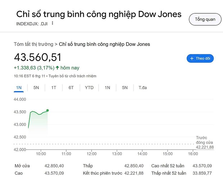Select the 1N tab right of YTD
This screenshot has width=223, height=180.
[107, 87]
